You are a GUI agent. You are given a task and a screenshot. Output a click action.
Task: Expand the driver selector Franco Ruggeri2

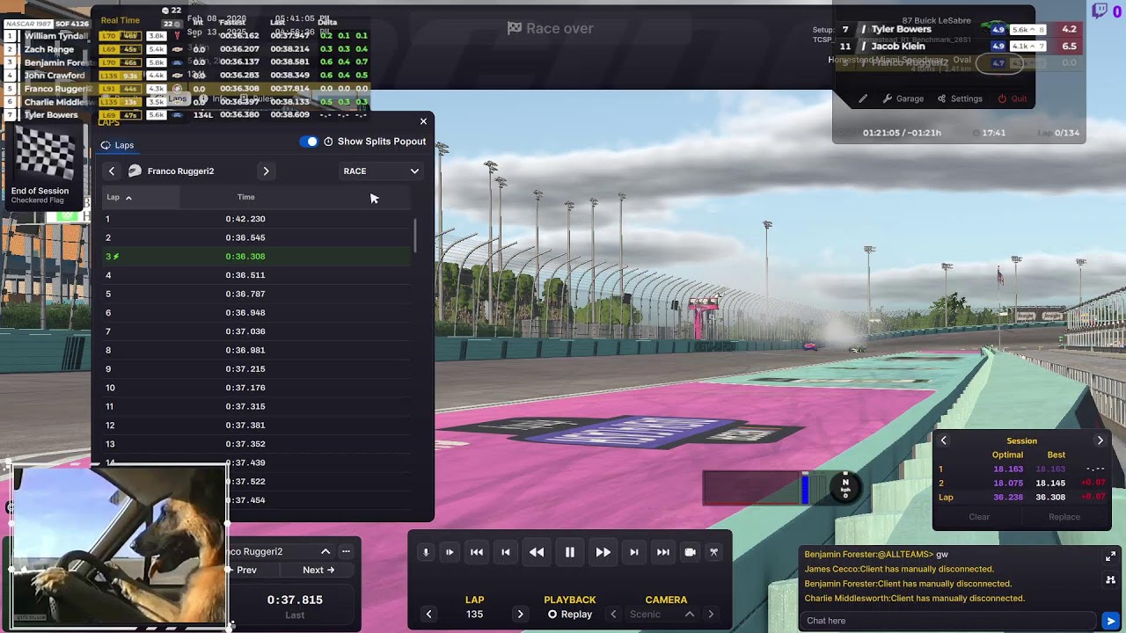pos(325,552)
